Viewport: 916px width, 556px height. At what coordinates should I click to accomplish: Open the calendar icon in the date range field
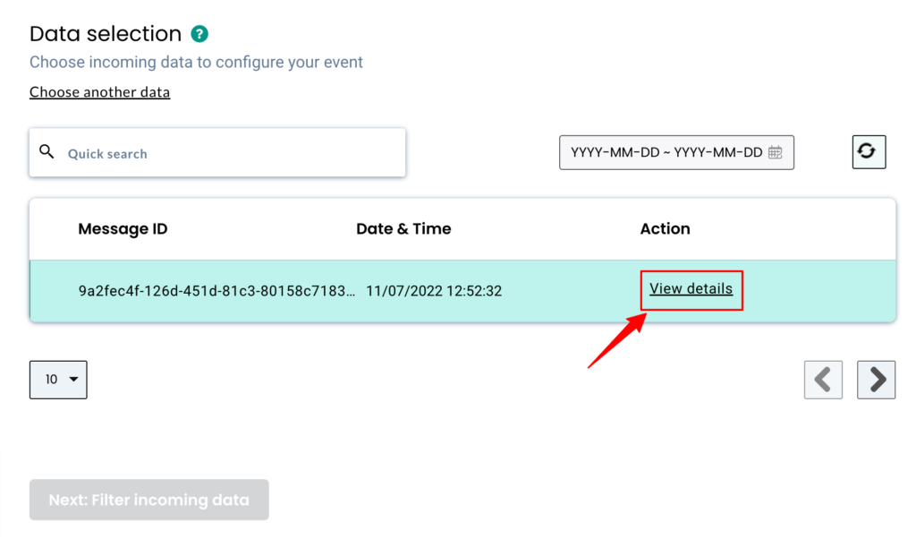(x=776, y=152)
